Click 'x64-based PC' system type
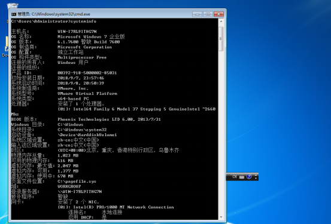The image size is (331, 224). click(x=73, y=99)
